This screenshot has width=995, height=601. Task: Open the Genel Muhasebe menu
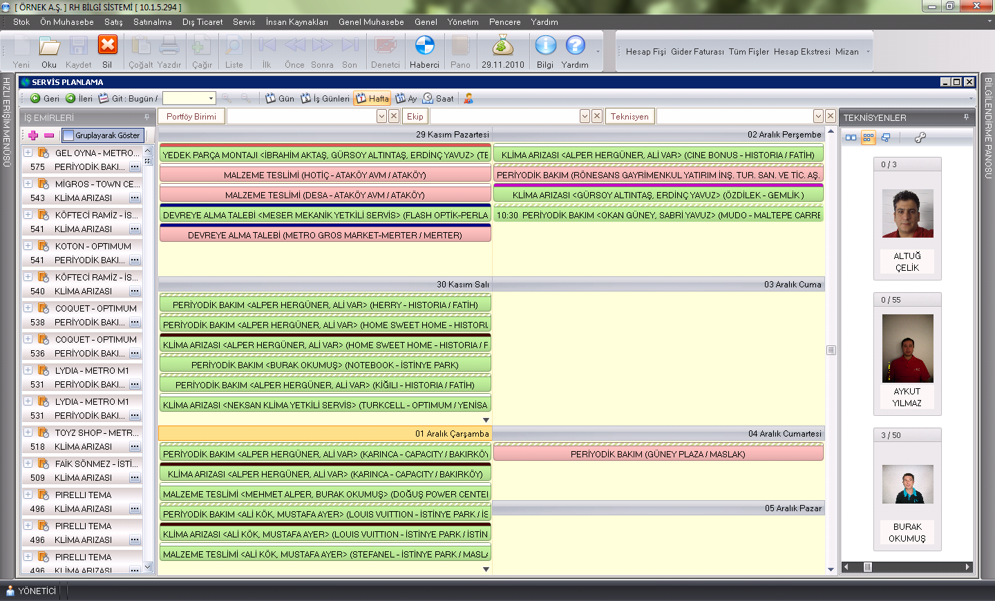[x=371, y=22]
